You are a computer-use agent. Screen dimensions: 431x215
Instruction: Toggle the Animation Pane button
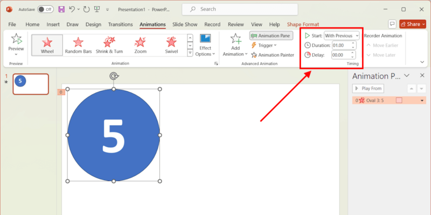point(272,35)
